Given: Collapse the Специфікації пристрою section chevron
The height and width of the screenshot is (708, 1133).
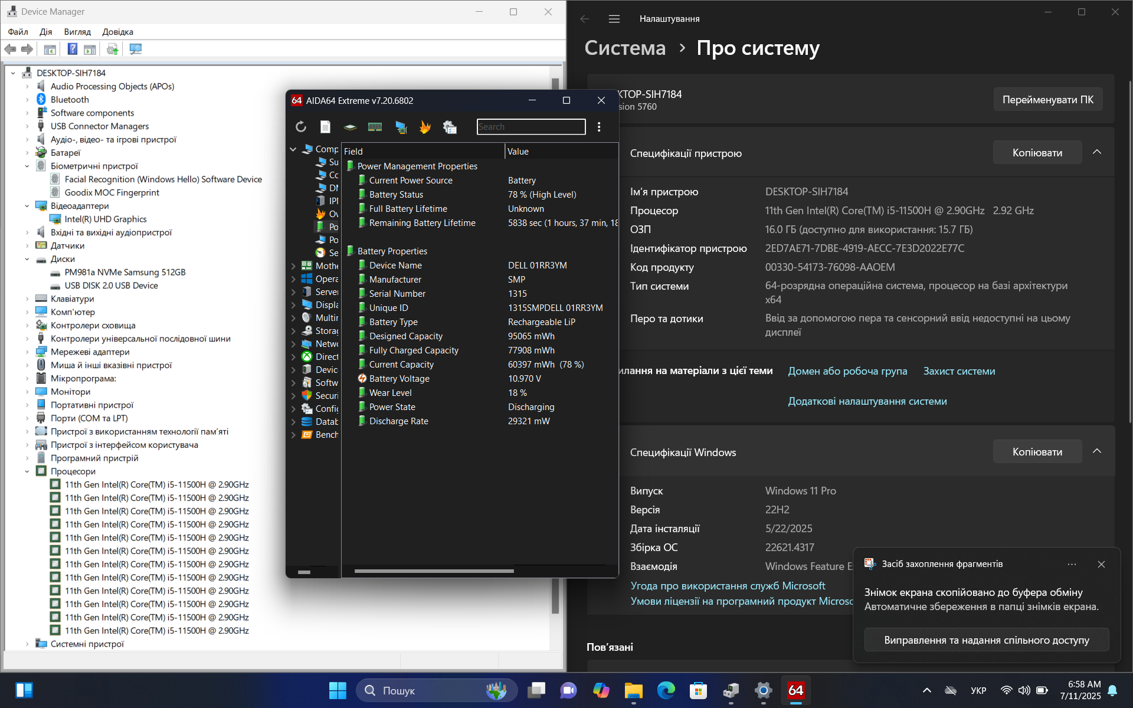Looking at the screenshot, I should pos(1097,152).
